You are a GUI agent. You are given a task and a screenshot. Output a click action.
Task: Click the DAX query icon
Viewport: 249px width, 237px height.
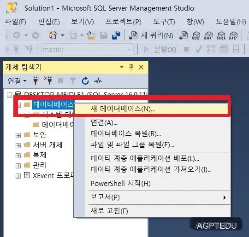(x=233, y=35)
